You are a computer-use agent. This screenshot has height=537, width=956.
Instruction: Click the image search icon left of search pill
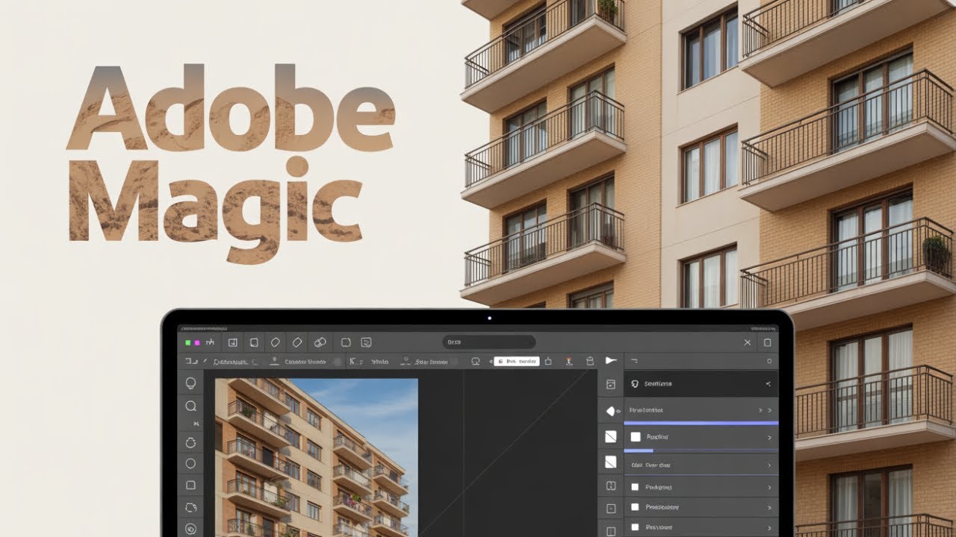tap(366, 342)
